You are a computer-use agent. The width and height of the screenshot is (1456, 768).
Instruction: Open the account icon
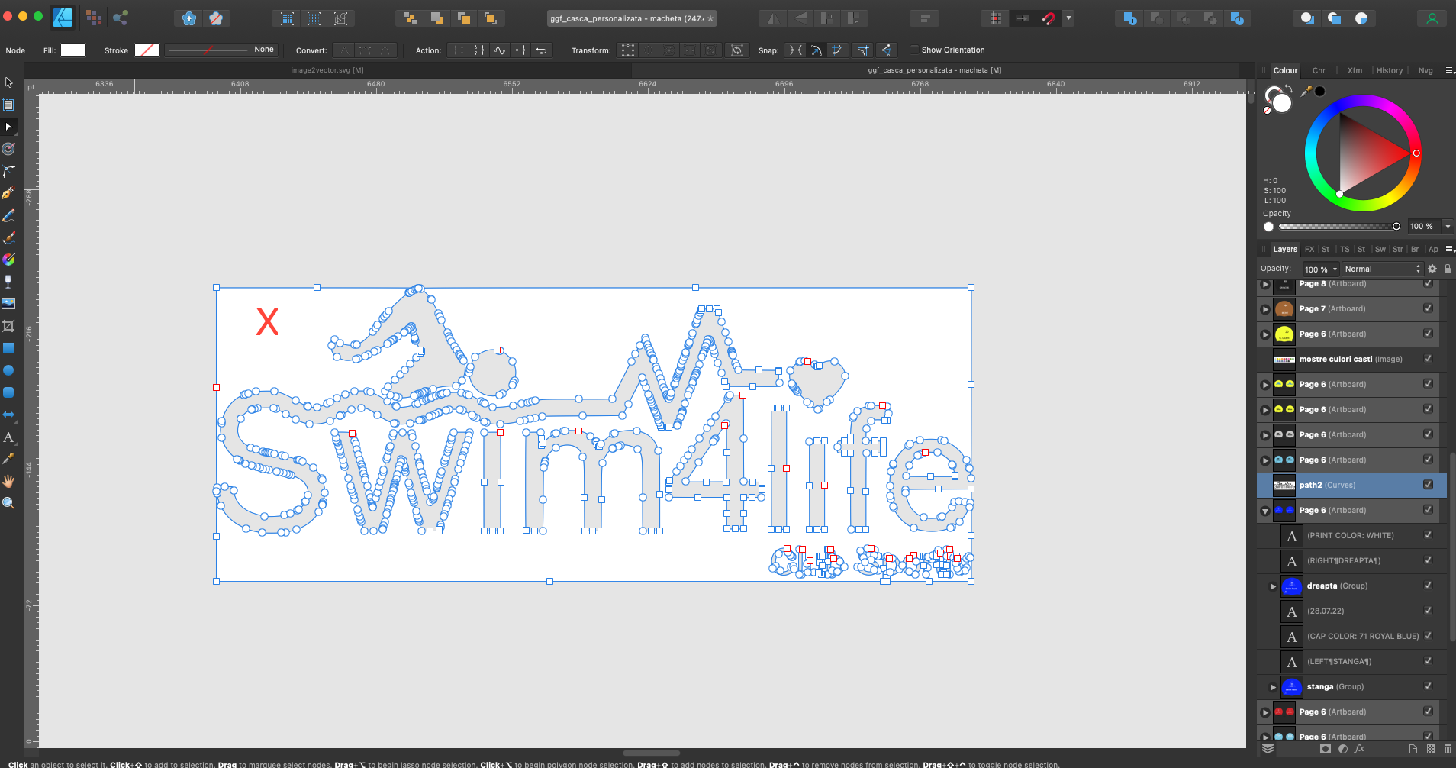point(1432,18)
